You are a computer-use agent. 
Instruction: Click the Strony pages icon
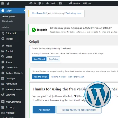click(x=3, y=62)
